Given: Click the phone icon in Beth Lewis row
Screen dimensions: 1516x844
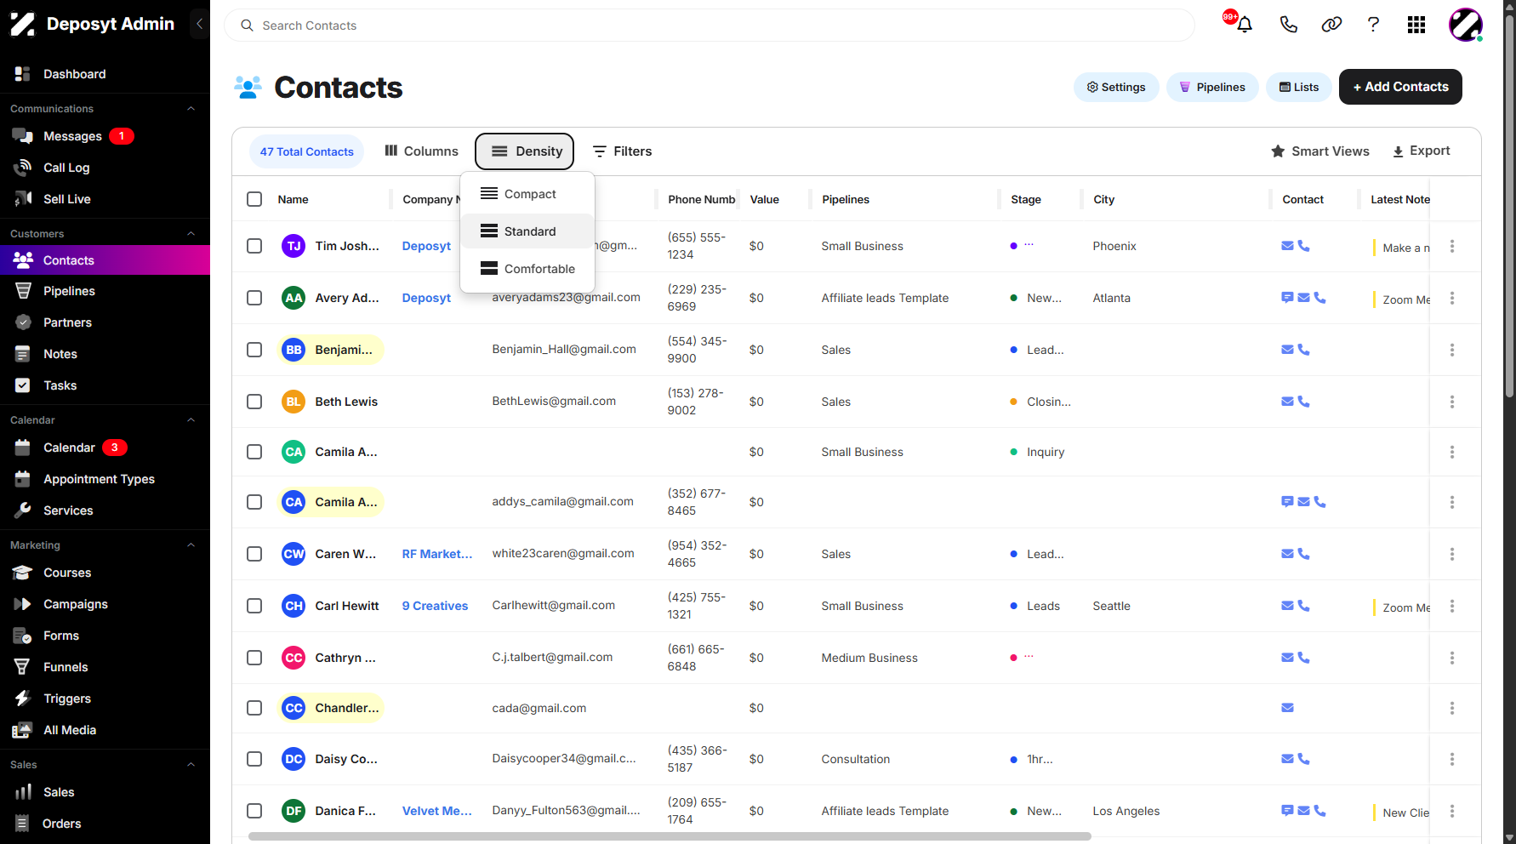Looking at the screenshot, I should pos(1304,401).
